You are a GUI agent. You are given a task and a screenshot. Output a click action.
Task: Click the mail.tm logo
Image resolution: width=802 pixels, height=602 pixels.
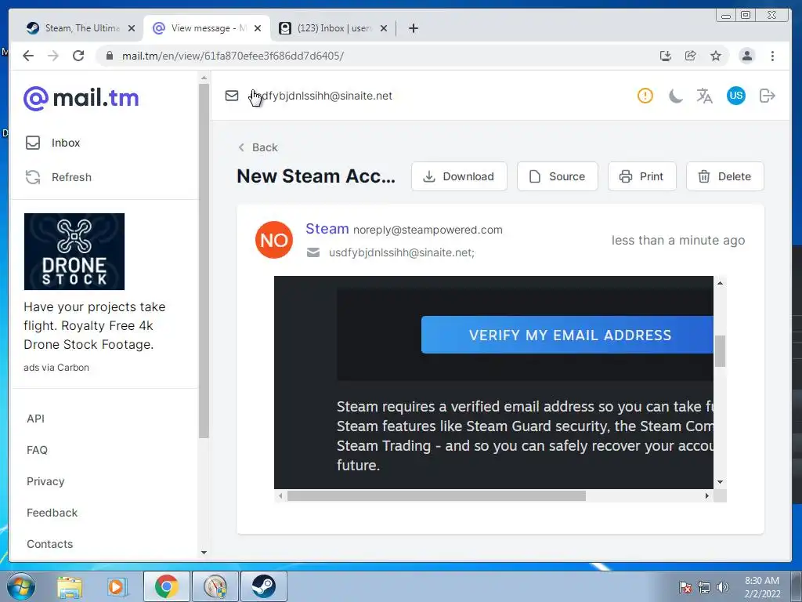(x=81, y=98)
